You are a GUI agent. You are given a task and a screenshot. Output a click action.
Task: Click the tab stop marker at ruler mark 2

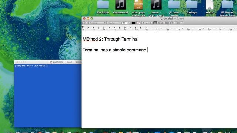pyautogui.click(x=94, y=27)
